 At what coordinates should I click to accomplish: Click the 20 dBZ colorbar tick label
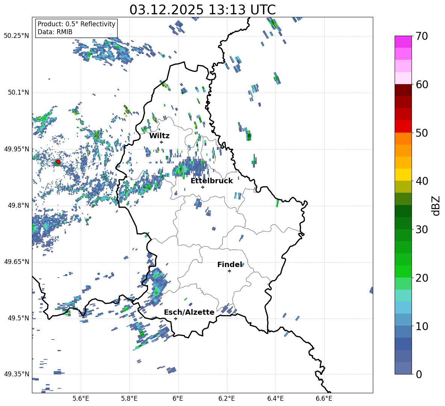[422, 278]
